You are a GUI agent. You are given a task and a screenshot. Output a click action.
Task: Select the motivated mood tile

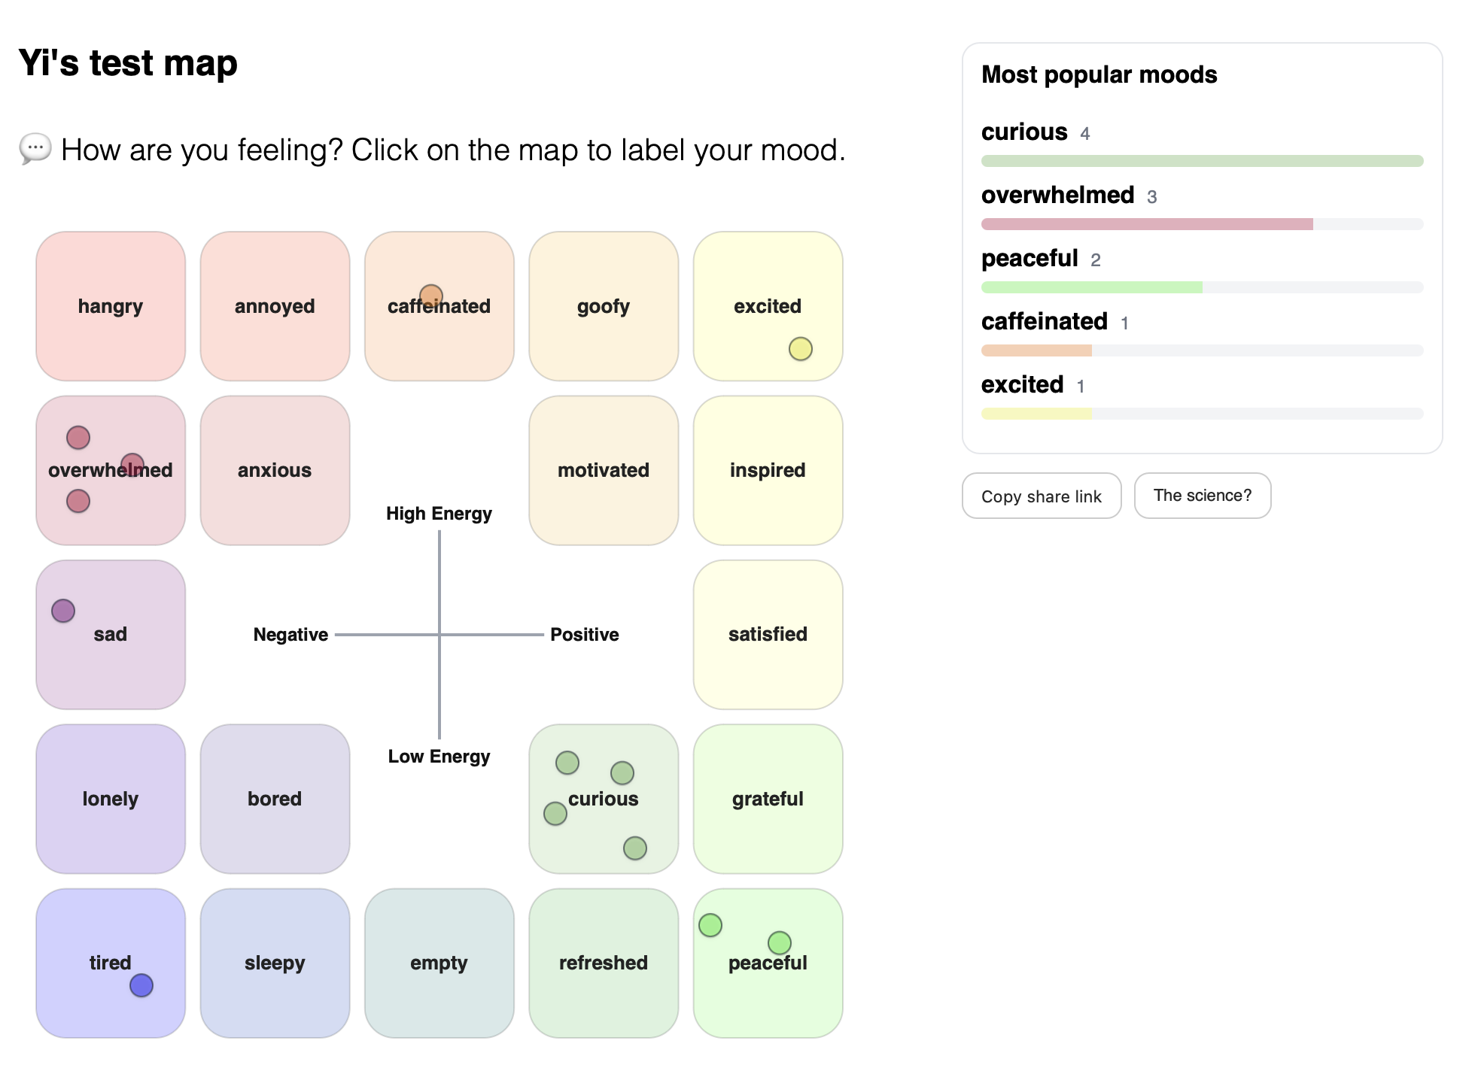pos(603,470)
